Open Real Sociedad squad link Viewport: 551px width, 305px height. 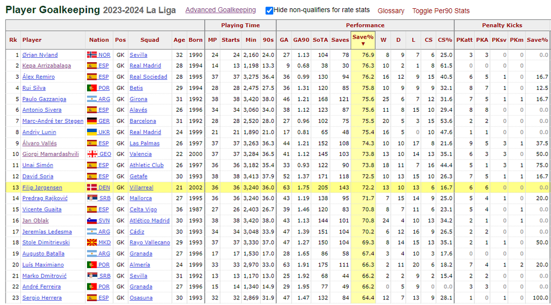coord(148,77)
